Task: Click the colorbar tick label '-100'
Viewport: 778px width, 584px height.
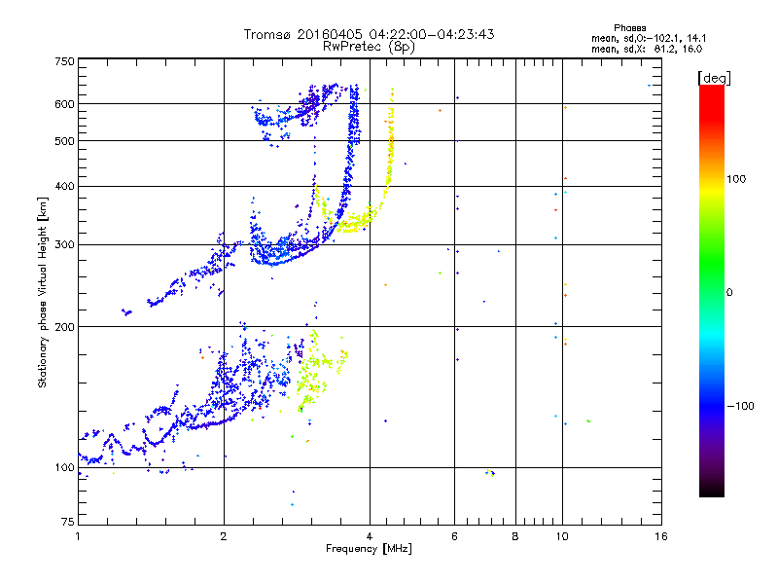Action: (x=740, y=406)
